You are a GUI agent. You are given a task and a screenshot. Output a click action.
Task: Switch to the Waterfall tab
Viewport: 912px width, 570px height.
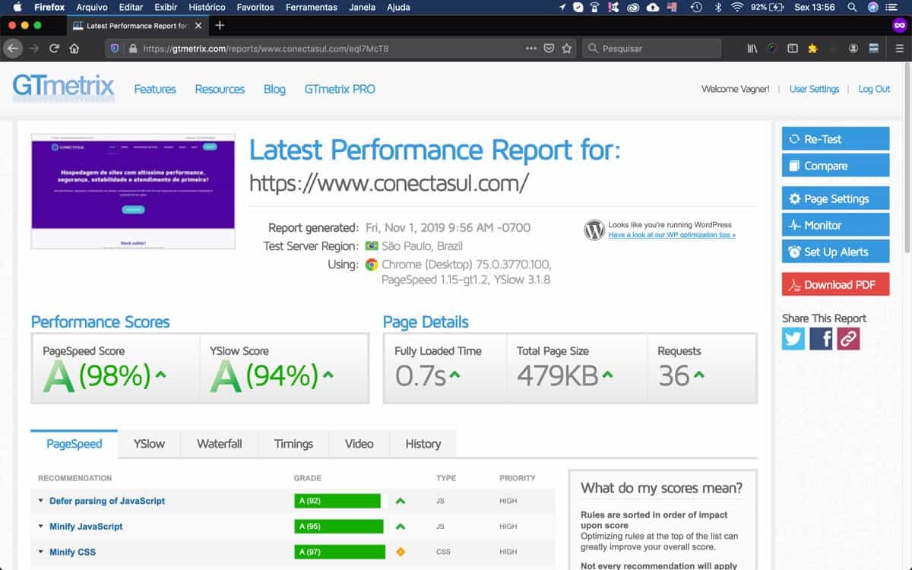click(x=220, y=444)
